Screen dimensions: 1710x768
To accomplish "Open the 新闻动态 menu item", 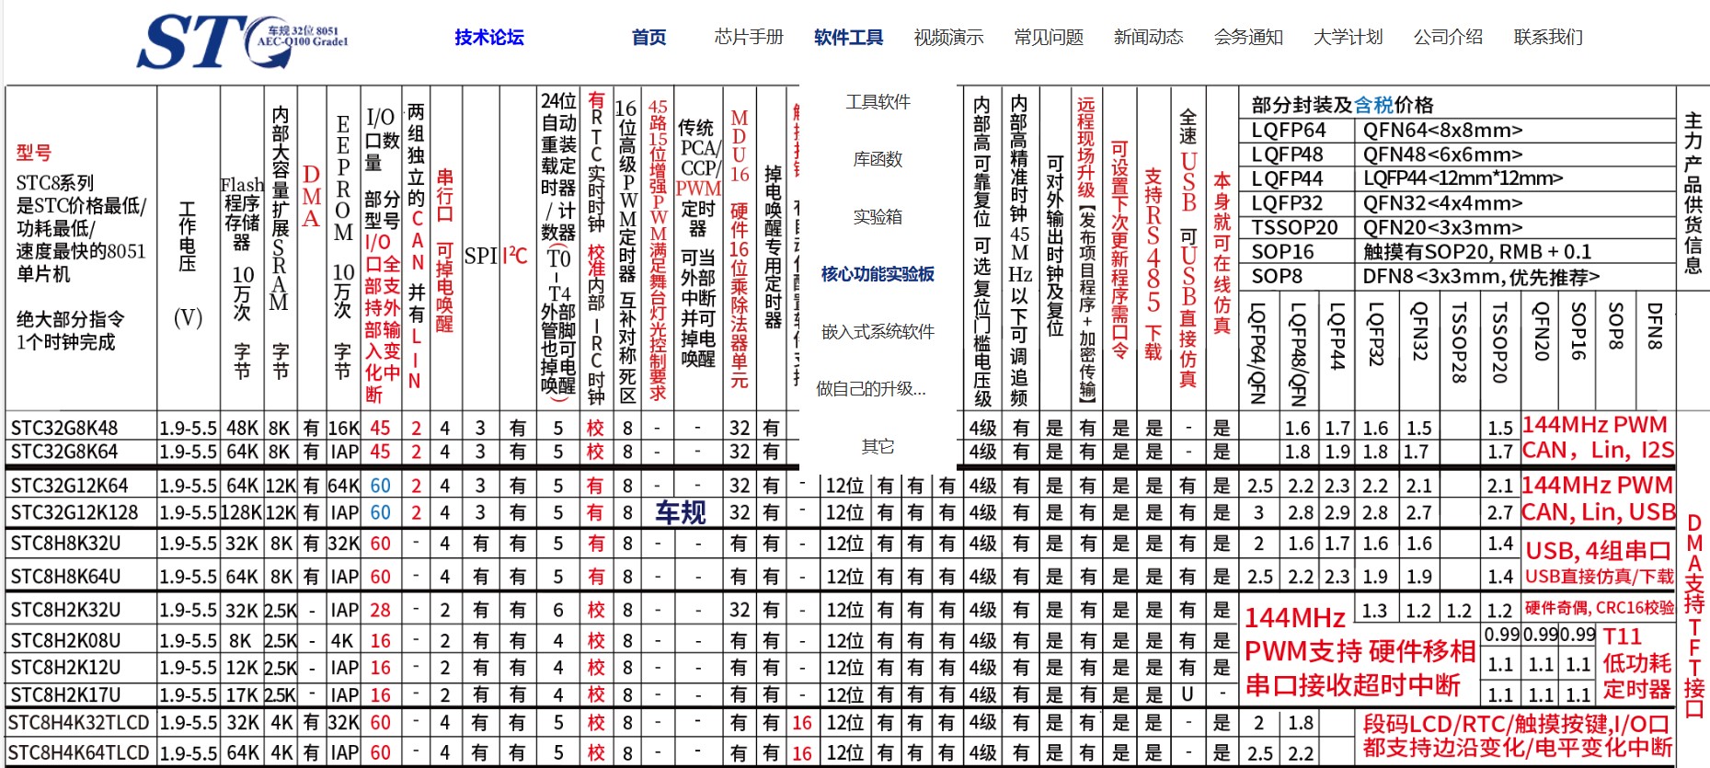I will coord(1148,38).
